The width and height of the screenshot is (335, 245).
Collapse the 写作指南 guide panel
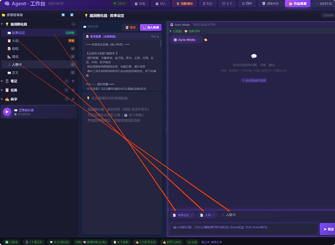tap(122, 37)
